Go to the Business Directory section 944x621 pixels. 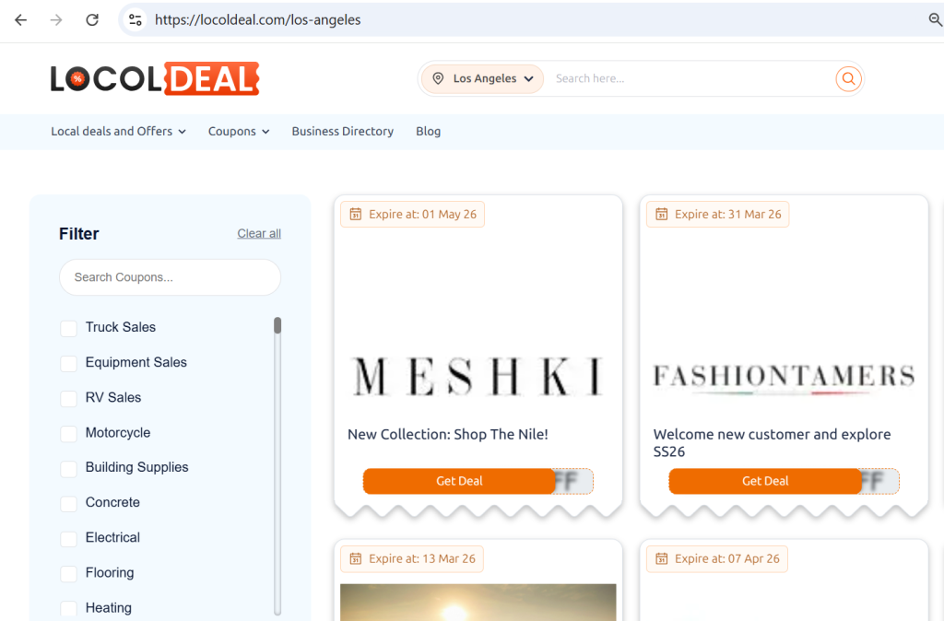(x=342, y=131)
